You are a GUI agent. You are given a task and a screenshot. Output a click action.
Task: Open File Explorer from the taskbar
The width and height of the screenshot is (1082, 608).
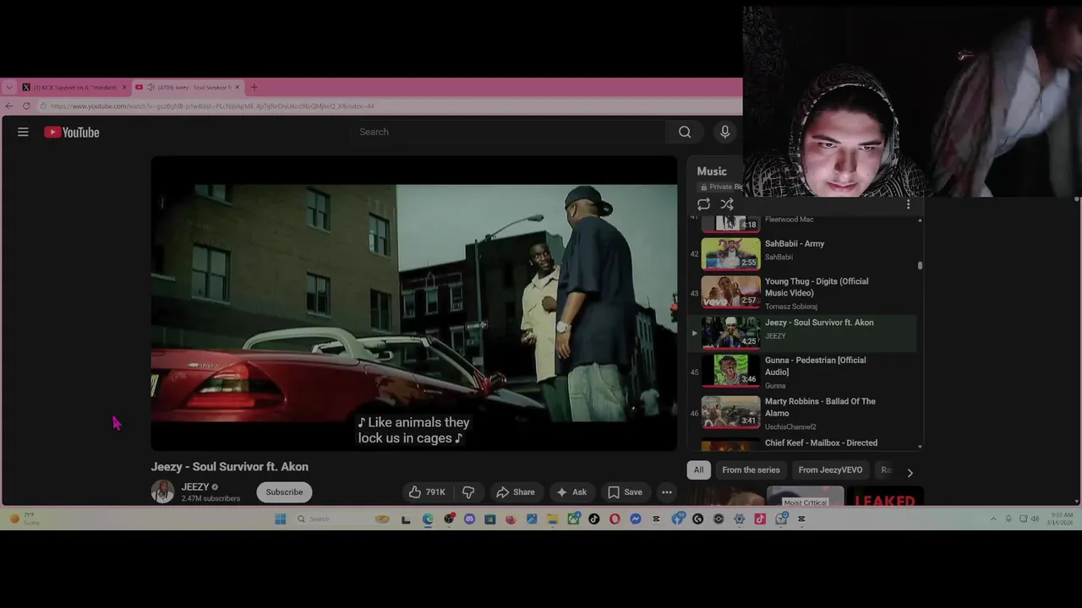(x=552, y=519)
